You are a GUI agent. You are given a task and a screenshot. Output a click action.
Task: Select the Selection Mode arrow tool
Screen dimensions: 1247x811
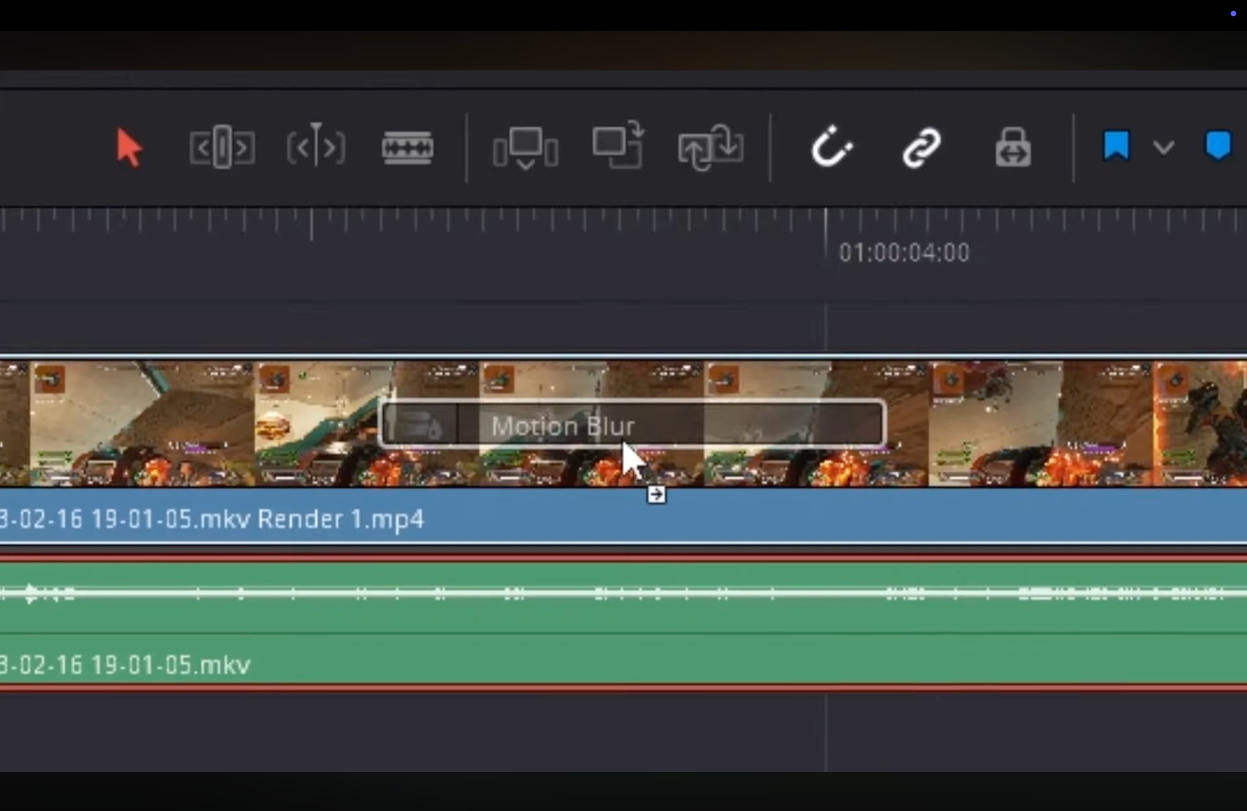(129, 148)
